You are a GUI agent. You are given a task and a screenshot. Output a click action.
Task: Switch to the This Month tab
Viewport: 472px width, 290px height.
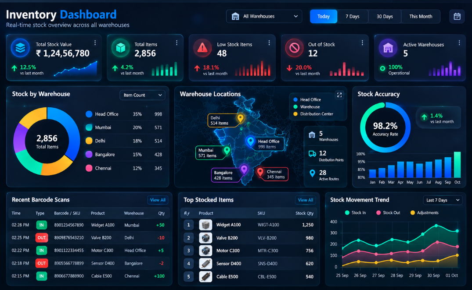[x=421, y=16]
